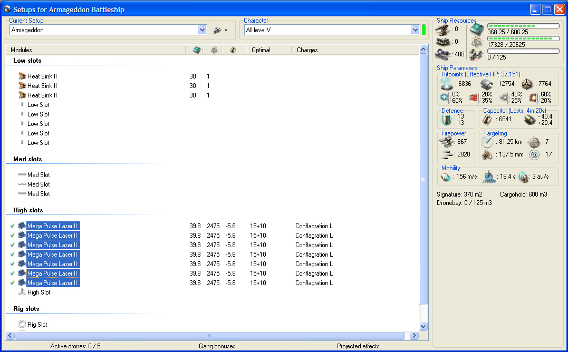The image size is (568, 352).
Task: Click the horizontal scroll left arrow
Action: pos(10,335)
